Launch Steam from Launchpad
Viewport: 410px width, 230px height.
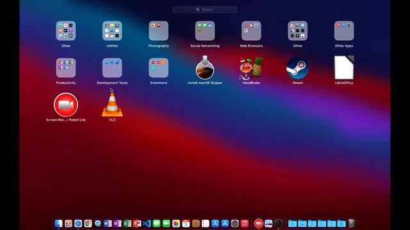[x=297, y=68]
